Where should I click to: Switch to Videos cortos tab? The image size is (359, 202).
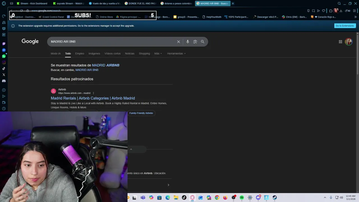[x=112, y=54]
